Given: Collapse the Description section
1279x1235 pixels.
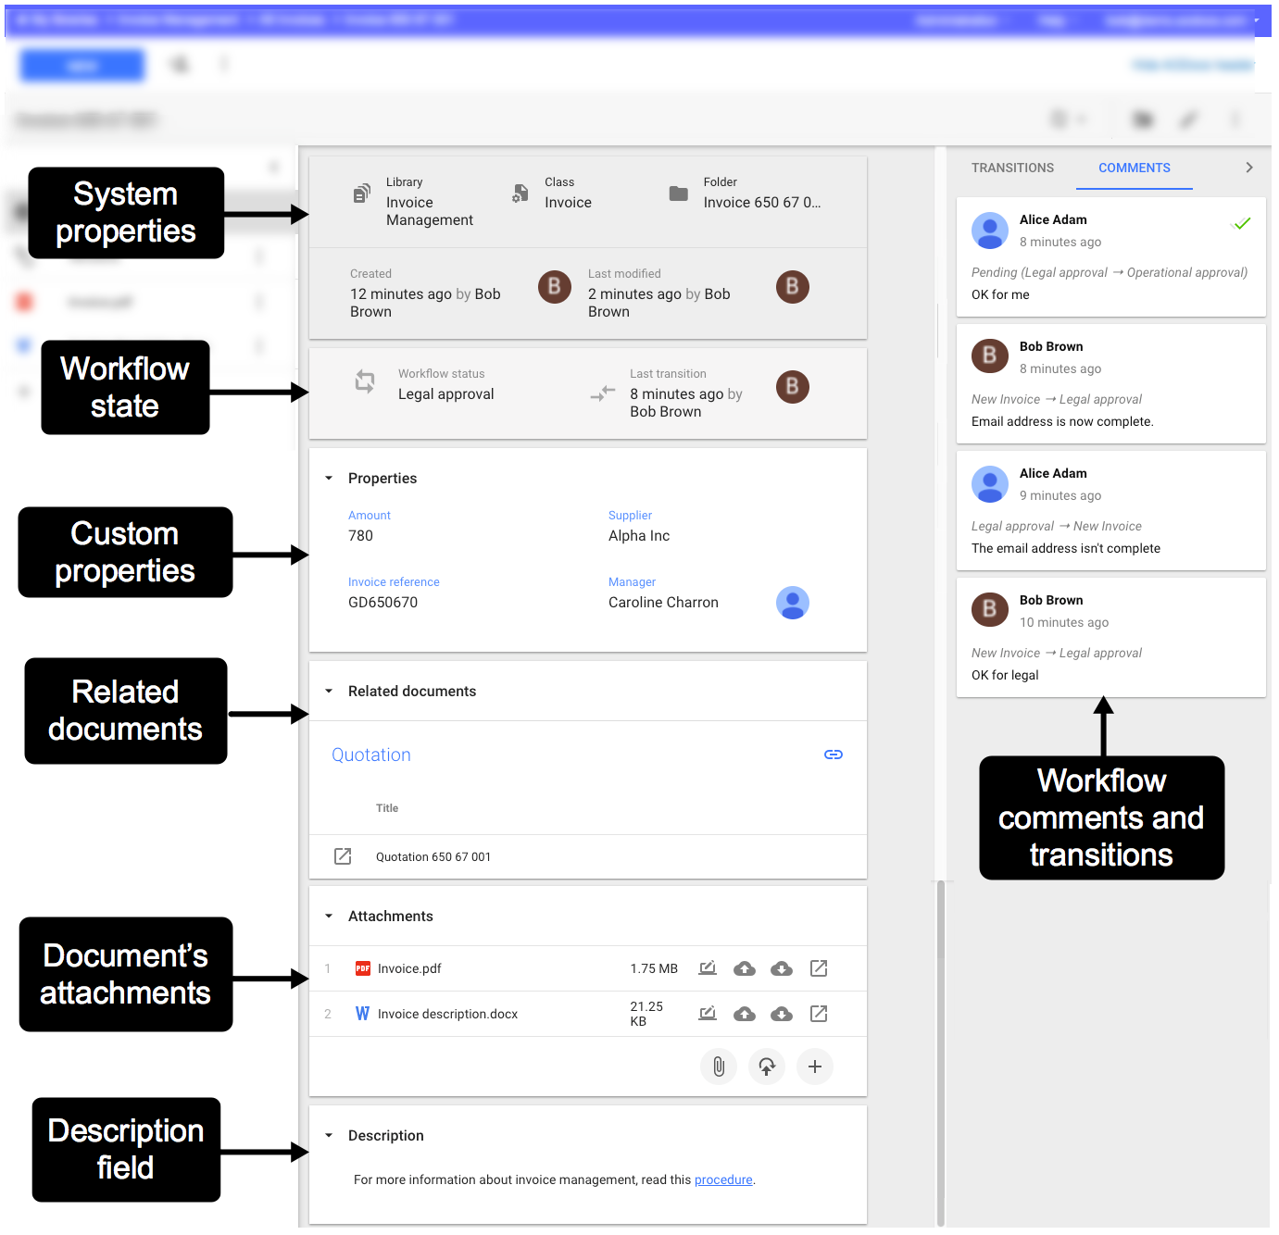Looking at the screenshot, I should (x=329, y=1135).
